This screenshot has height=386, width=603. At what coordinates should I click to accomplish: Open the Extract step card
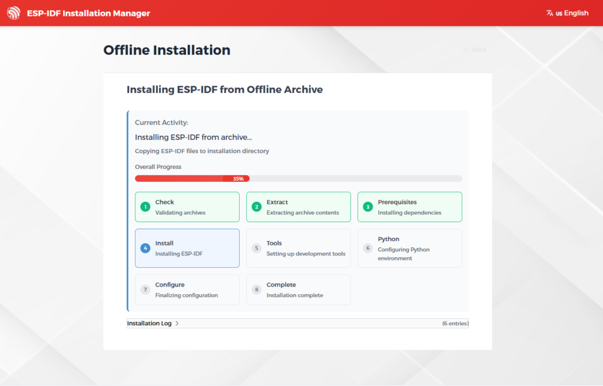(299, 207)
